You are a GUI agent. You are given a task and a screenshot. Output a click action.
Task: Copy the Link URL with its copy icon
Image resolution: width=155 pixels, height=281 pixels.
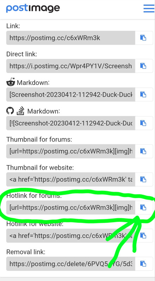click(144, 38)
